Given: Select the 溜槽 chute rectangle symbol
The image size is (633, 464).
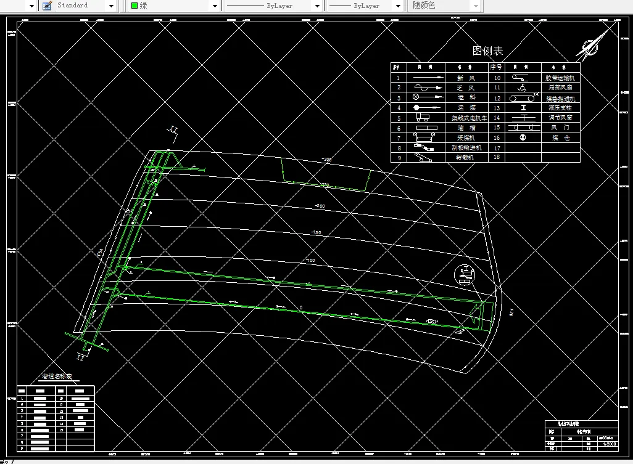Looking at the screenshot, I should [x=427, y=128].
